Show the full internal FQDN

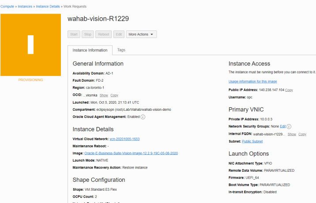pyautogui.click(x=292, y=134)
